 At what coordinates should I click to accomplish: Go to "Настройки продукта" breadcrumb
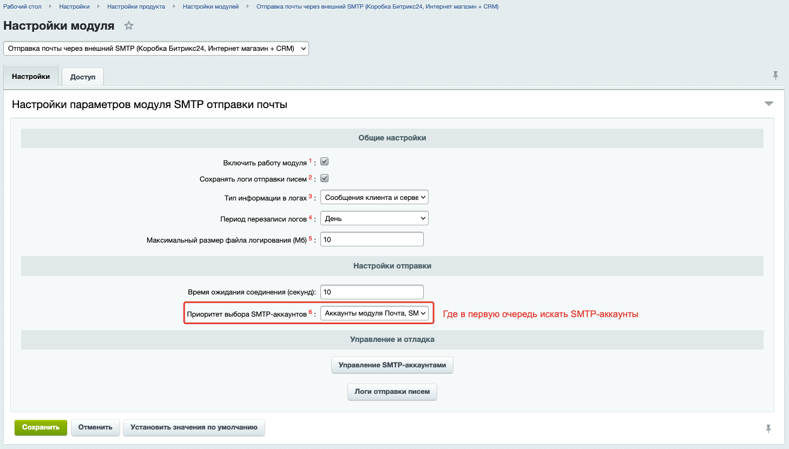click(x=136, y=6)
